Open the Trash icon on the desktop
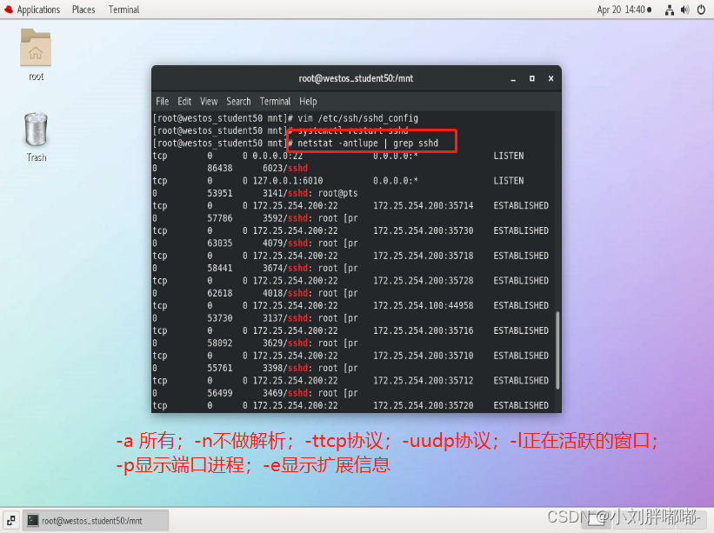 coord(35,130)
